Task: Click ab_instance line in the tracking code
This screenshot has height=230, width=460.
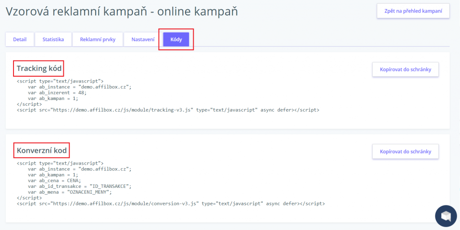Action: coord(79,87)
